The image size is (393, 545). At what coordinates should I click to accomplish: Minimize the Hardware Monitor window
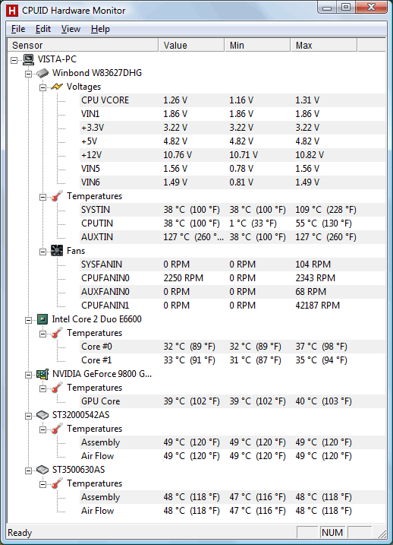[327, 8]
